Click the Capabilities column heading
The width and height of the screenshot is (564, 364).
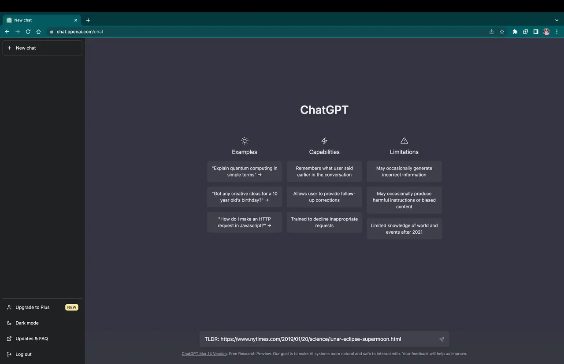tap(324, 152)
